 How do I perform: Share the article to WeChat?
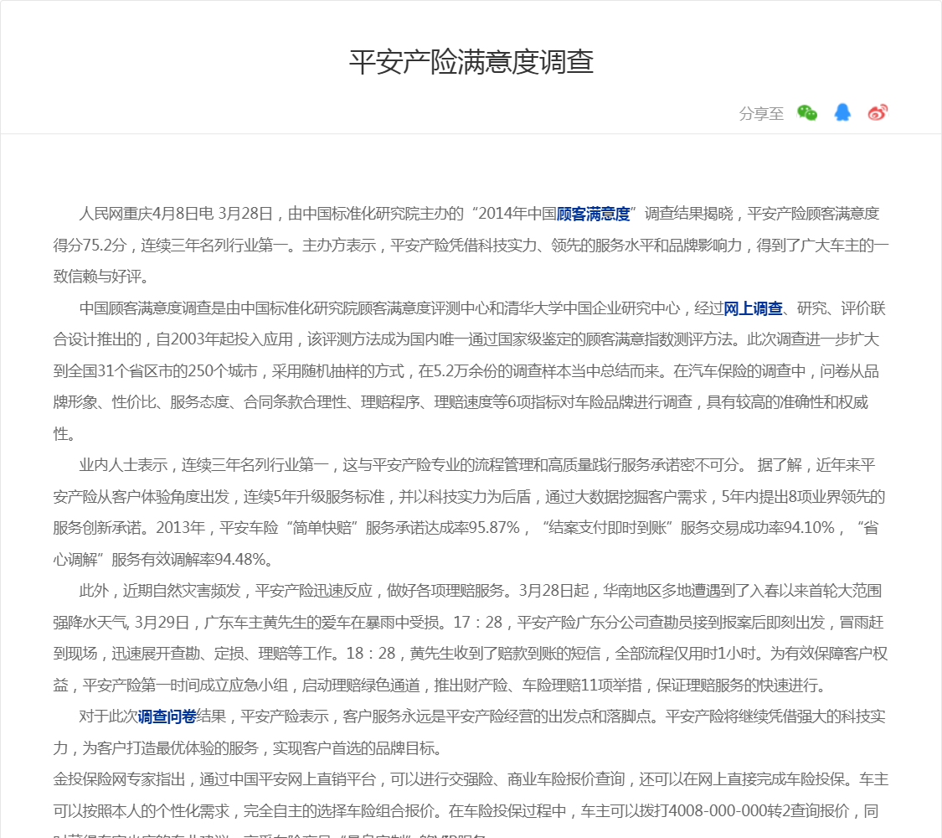pyautogui.click(x=807, y=112)
